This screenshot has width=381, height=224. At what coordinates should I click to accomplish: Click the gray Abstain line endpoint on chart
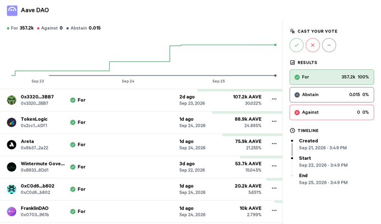tap(275, 75)
